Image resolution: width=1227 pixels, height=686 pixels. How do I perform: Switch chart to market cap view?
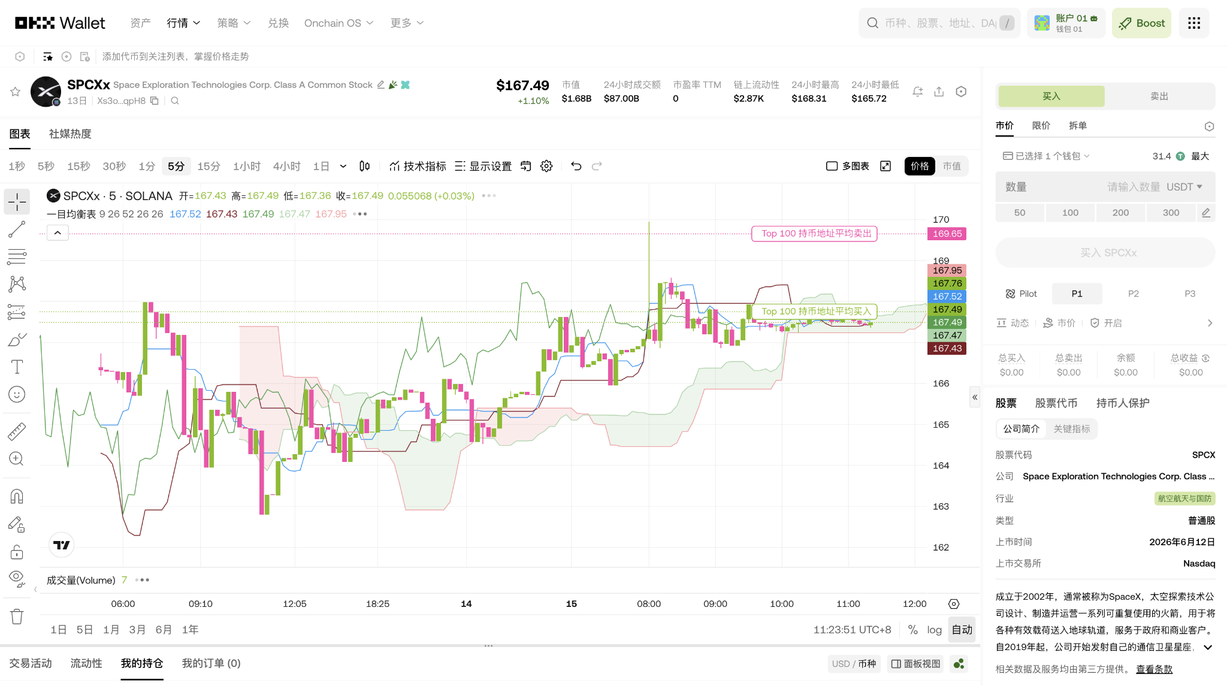[951, 166]
